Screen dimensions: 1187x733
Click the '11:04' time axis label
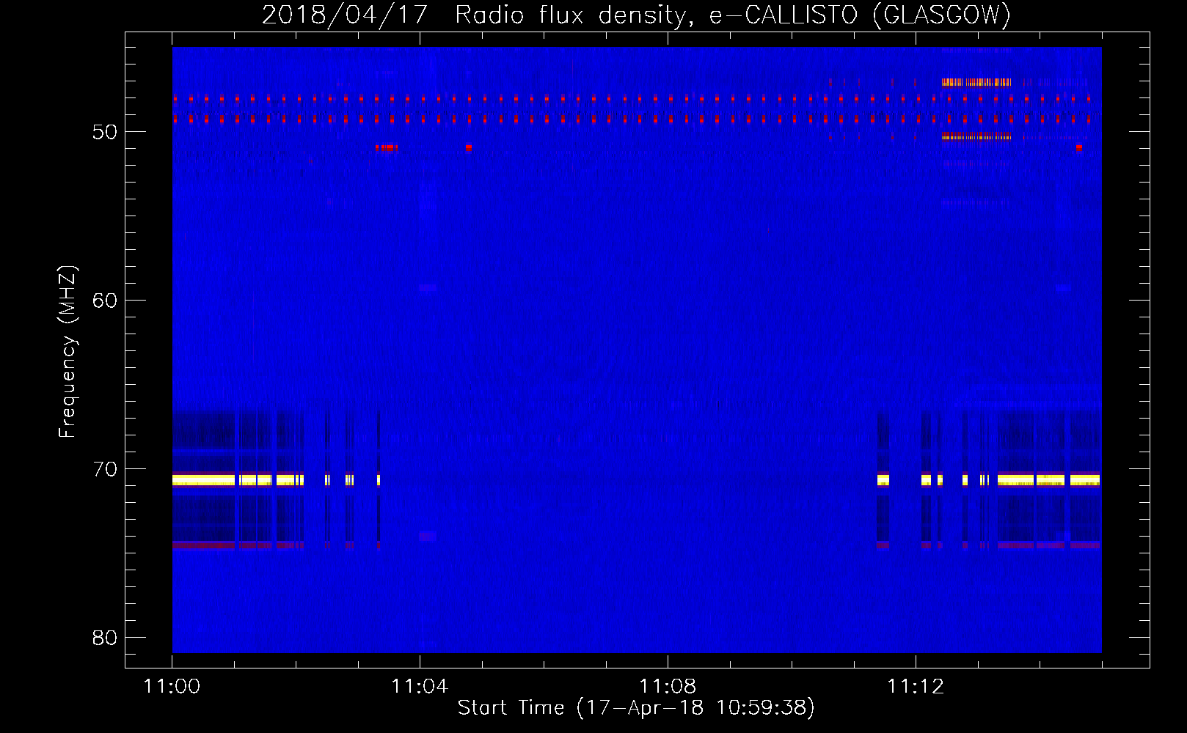pos(420,687)
